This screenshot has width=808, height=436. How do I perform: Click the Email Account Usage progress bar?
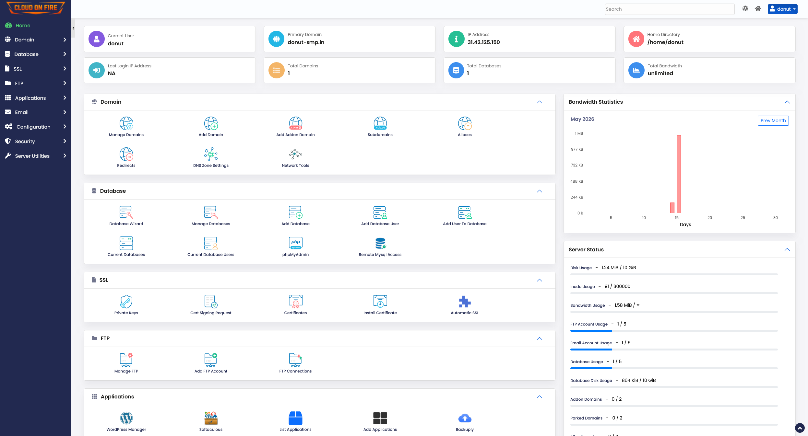tap(674, 350)
